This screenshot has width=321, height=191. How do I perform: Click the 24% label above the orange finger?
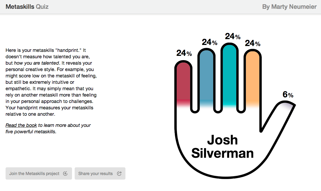click(x=253, y=43)
